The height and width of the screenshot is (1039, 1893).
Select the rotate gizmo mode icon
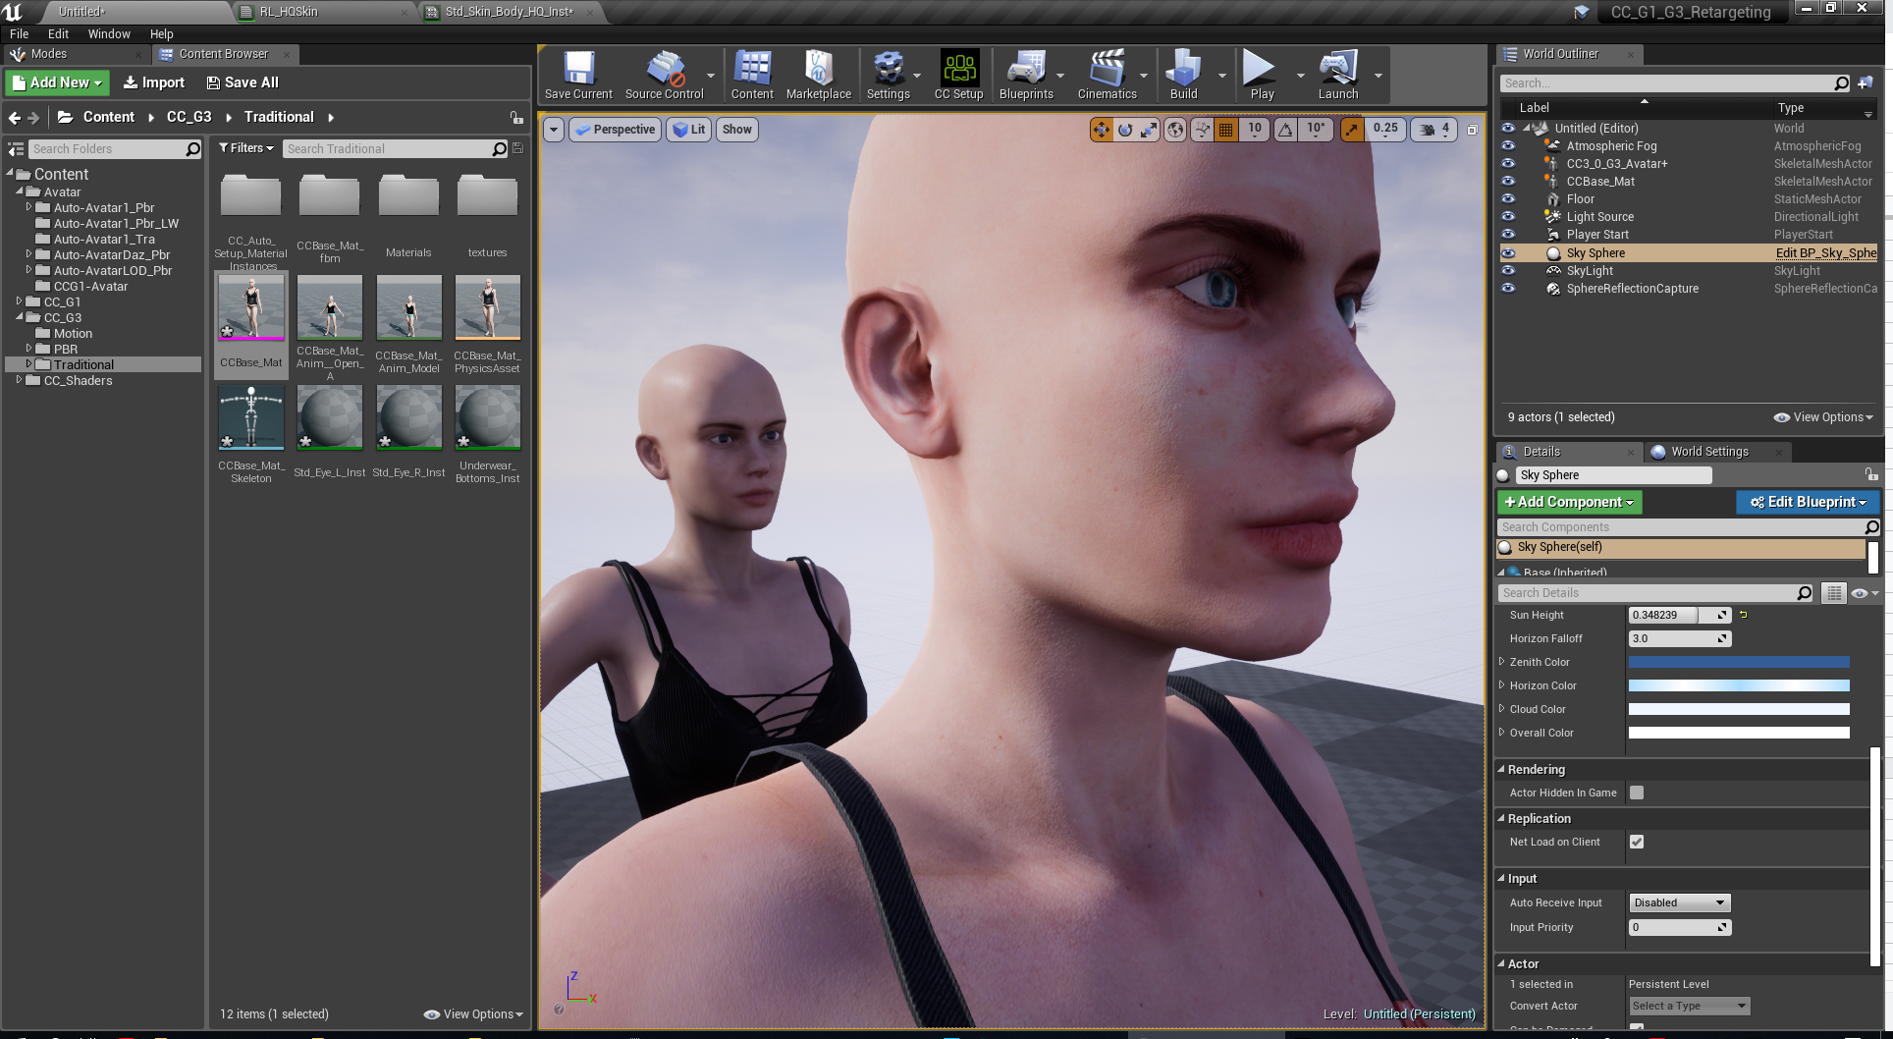click(x=1125, y=130)
